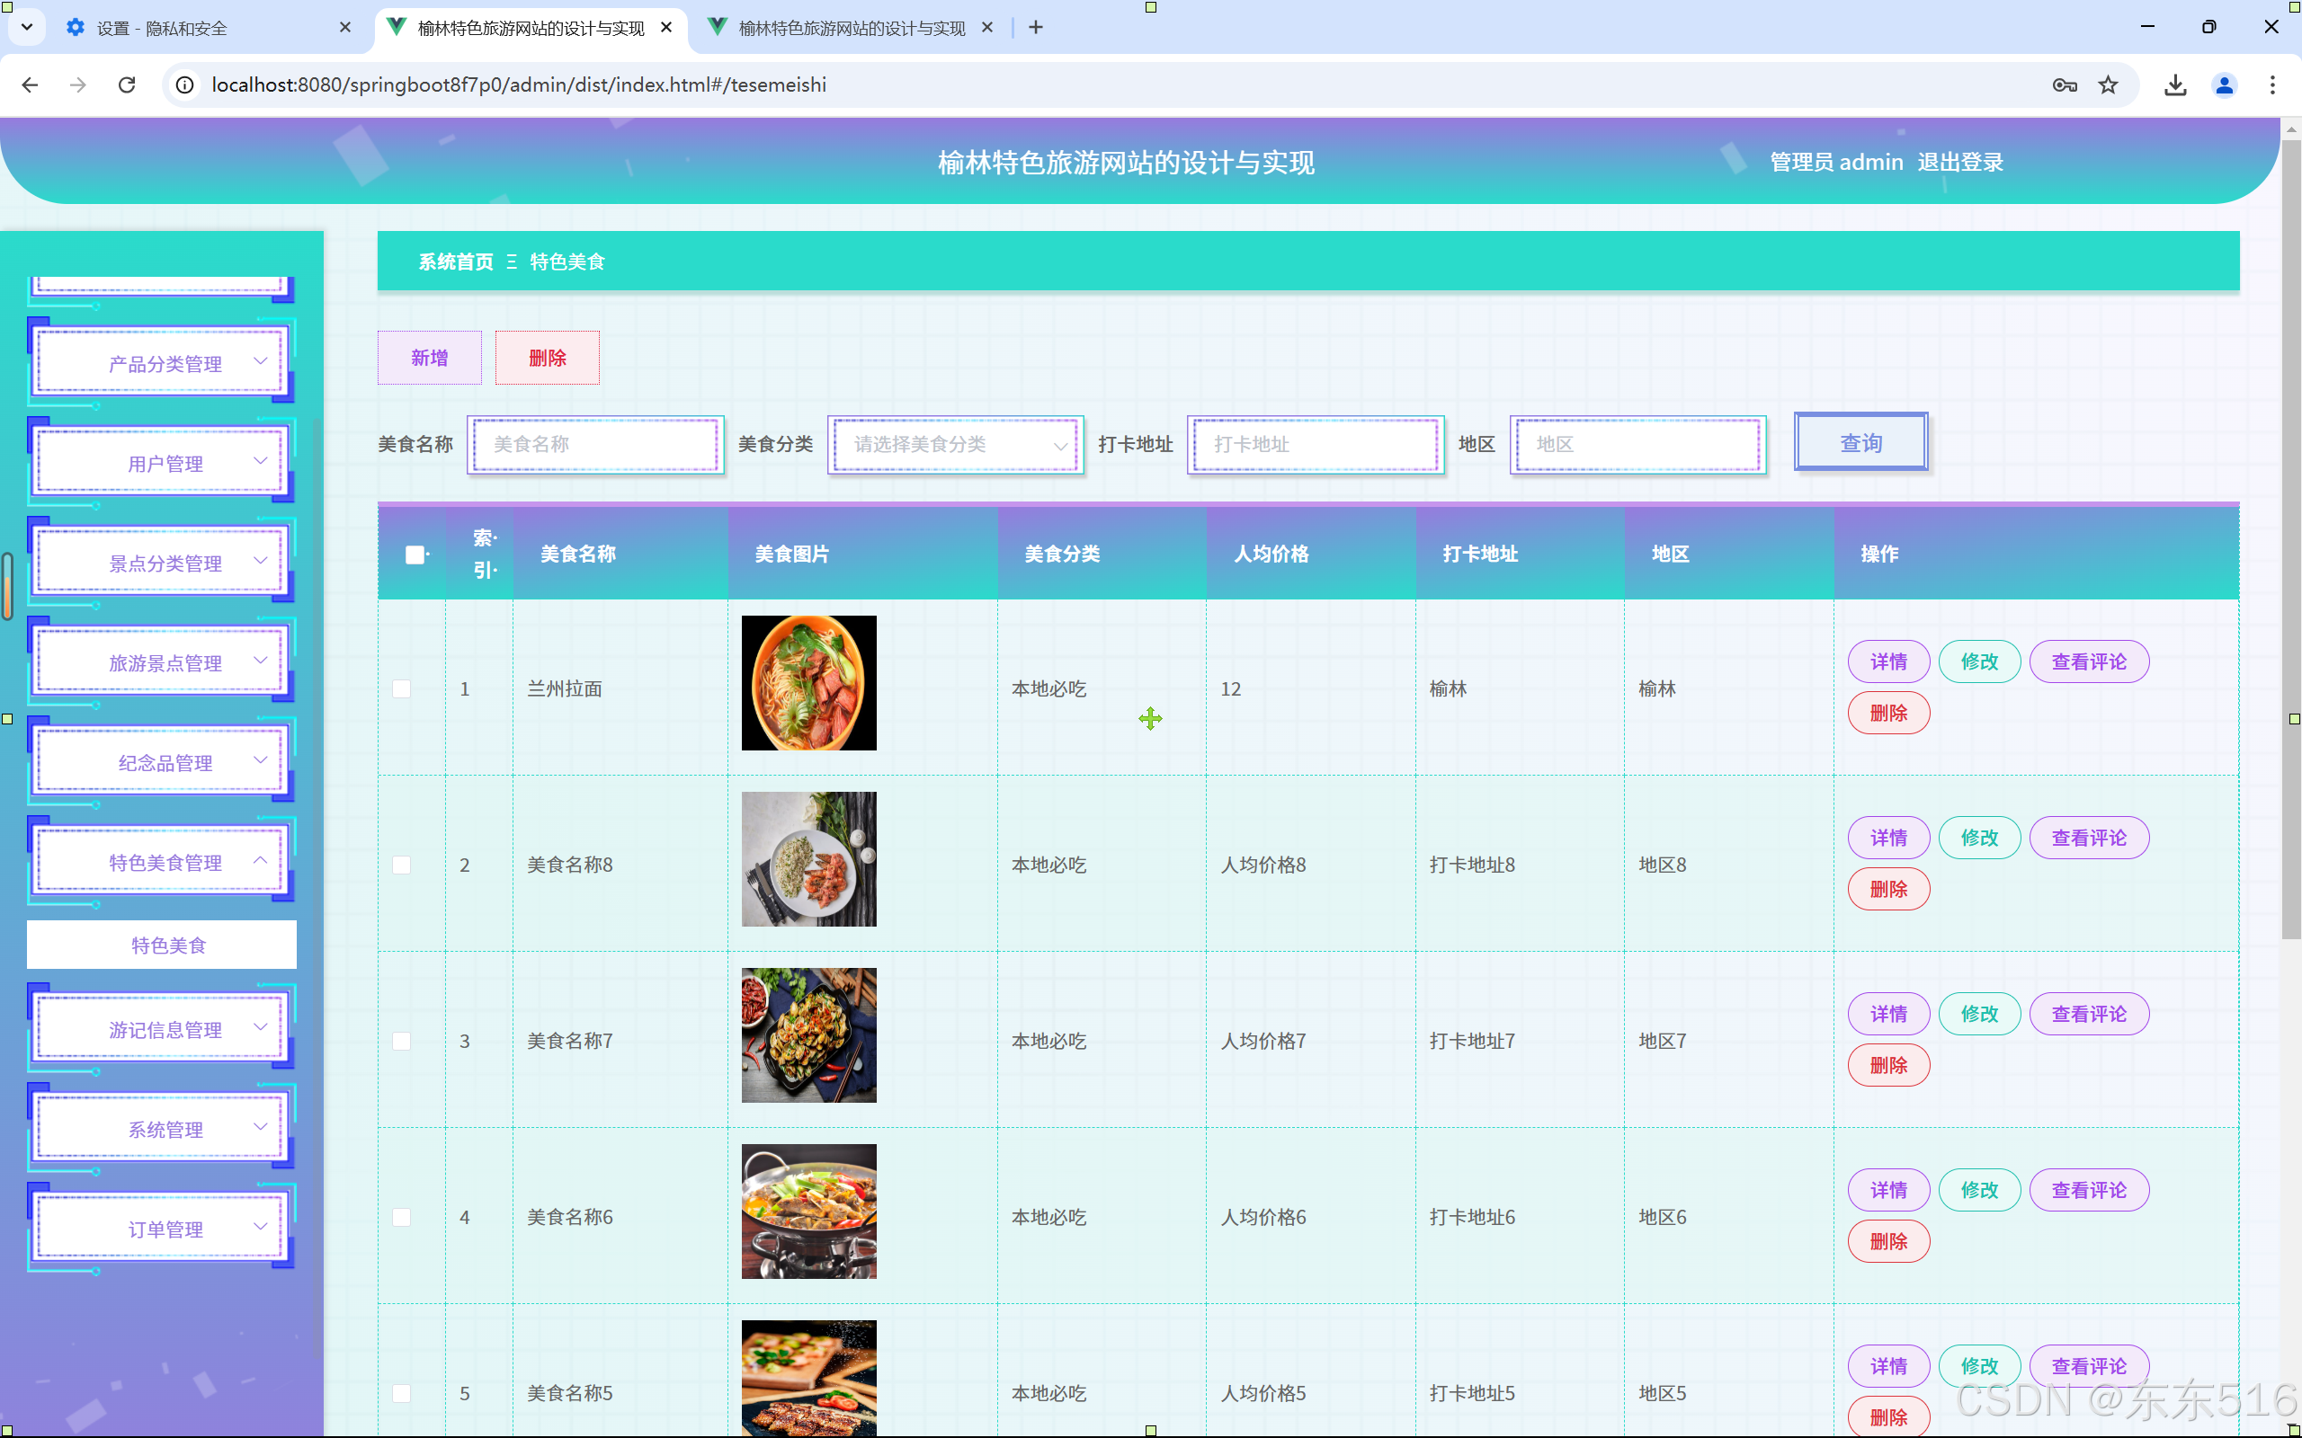Viewport: 2302px width, 1438px height.
Task: Open a new tab with plus icon
Action: coord(1036,28)
